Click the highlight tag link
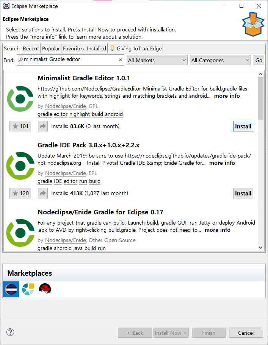The width and height of the screenshot is (268, 345). [80, 114]
